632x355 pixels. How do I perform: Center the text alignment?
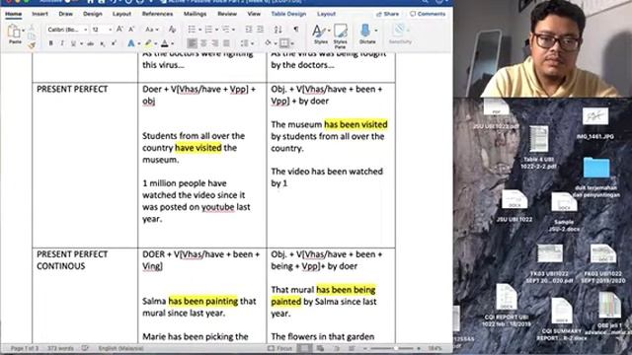coord(204,43)
